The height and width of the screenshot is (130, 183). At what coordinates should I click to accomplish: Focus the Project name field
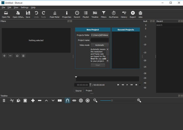tap(100, 40)
